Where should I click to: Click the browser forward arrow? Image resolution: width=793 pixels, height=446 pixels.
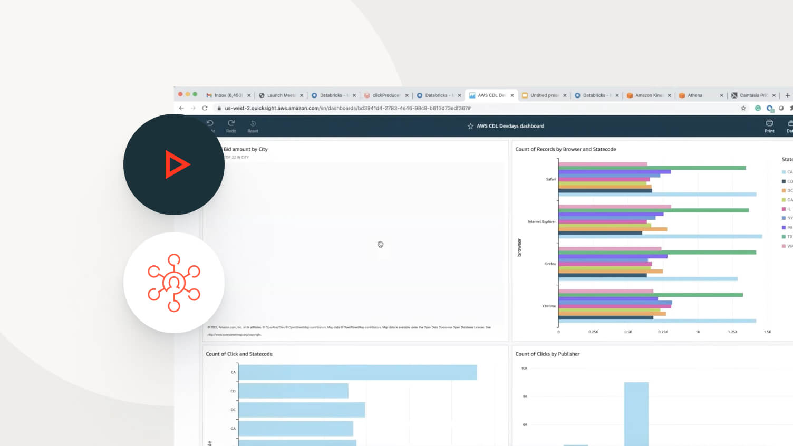193,108
